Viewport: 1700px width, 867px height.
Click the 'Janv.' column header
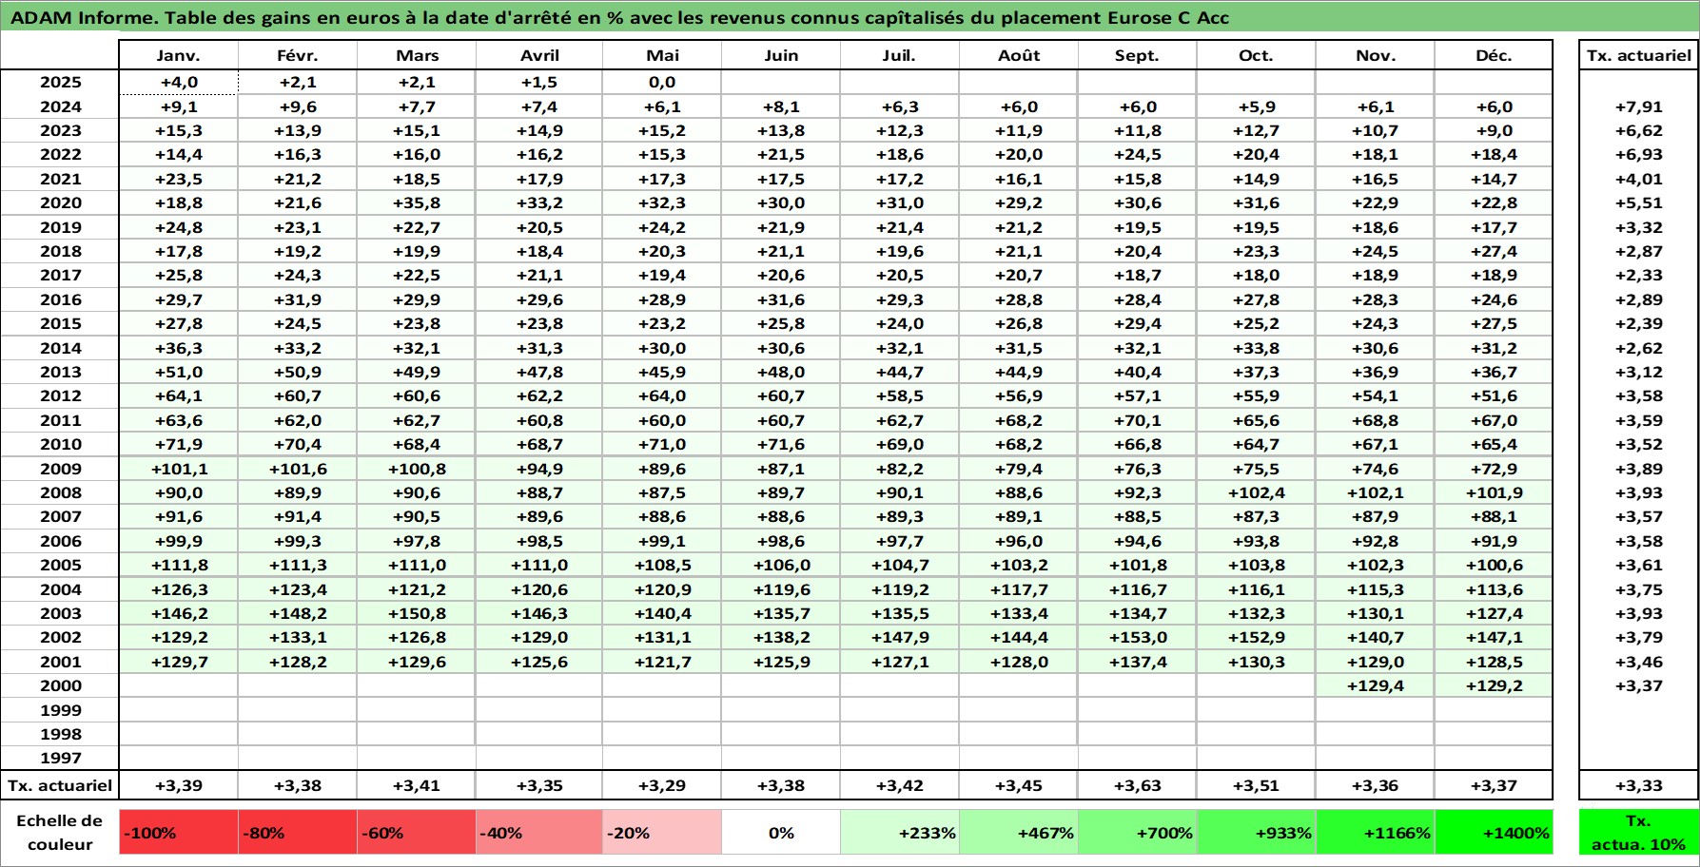(x=179, y=55)
